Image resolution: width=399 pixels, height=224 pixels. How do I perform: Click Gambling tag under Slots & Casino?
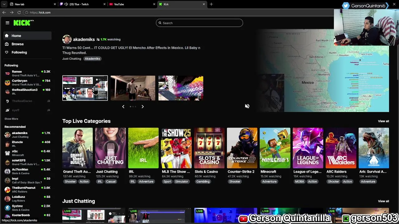[x=203, y=182]
